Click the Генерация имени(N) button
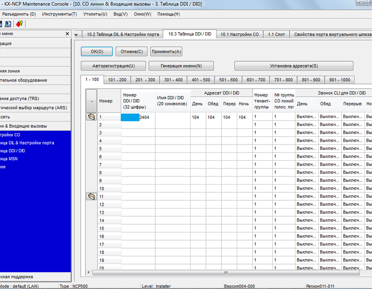The width and height of the screenshot is (372, 289). 181,66
